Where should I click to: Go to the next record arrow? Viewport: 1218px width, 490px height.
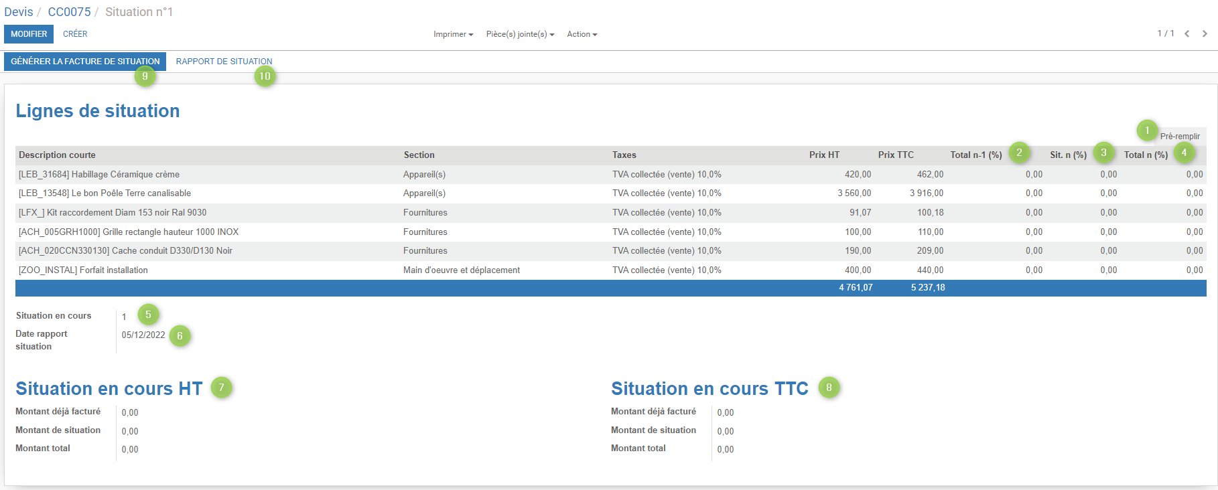click(1205, 33)
